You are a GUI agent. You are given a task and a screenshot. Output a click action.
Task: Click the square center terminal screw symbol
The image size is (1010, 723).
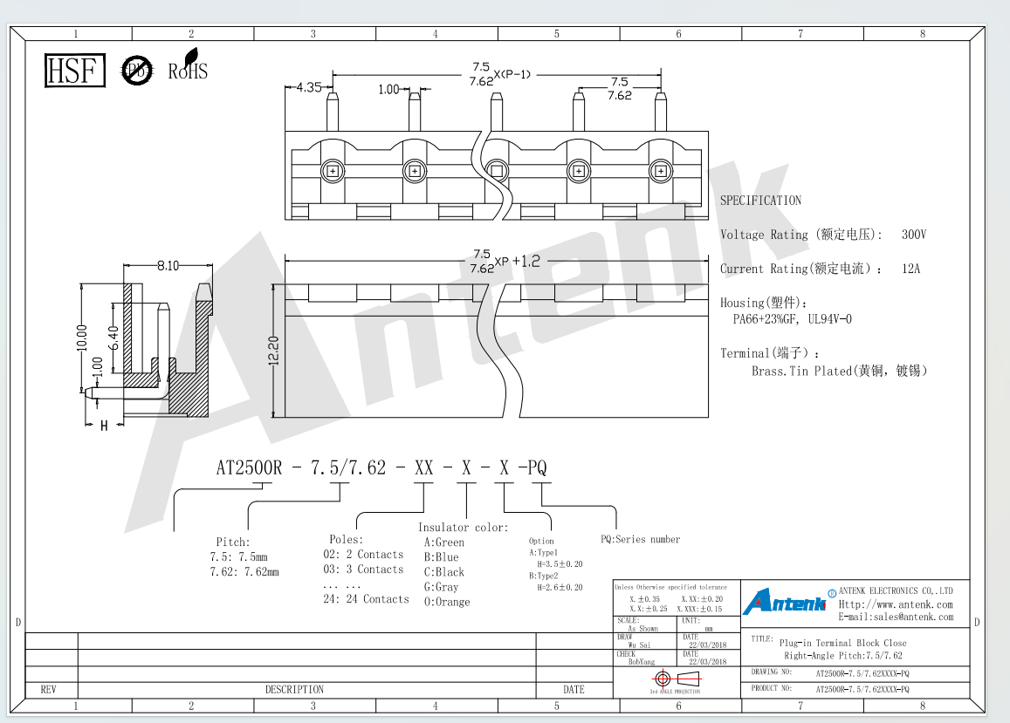coord(497,171)
